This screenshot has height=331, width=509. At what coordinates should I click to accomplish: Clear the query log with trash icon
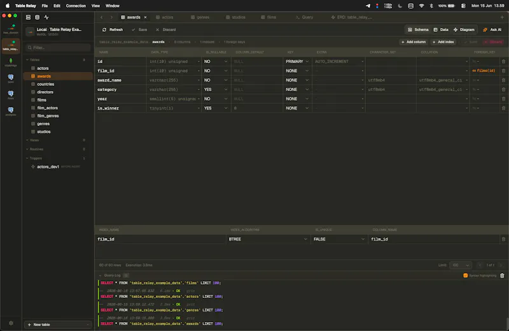pos(502,276)
